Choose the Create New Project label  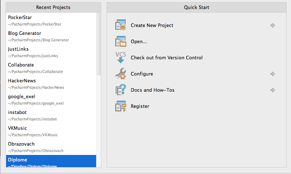pos(152,26)
